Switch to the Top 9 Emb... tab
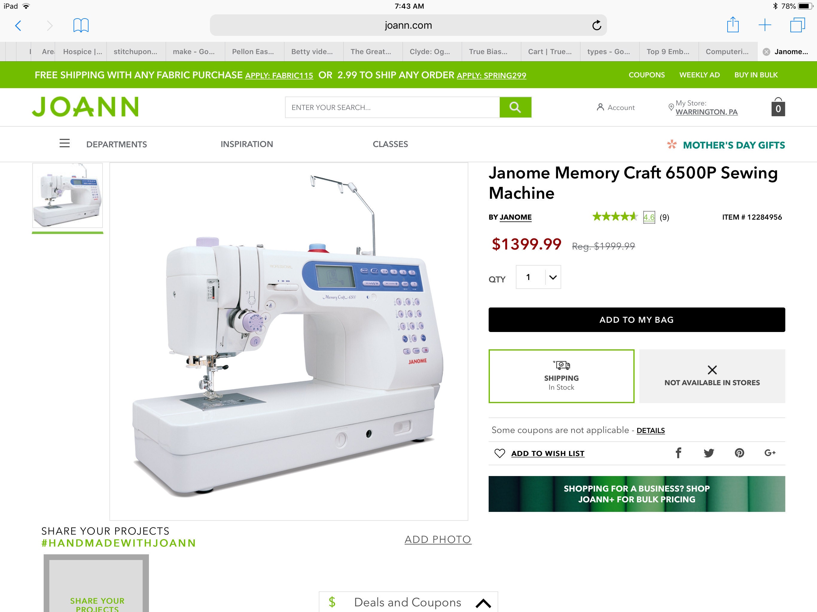 (668, 52)
